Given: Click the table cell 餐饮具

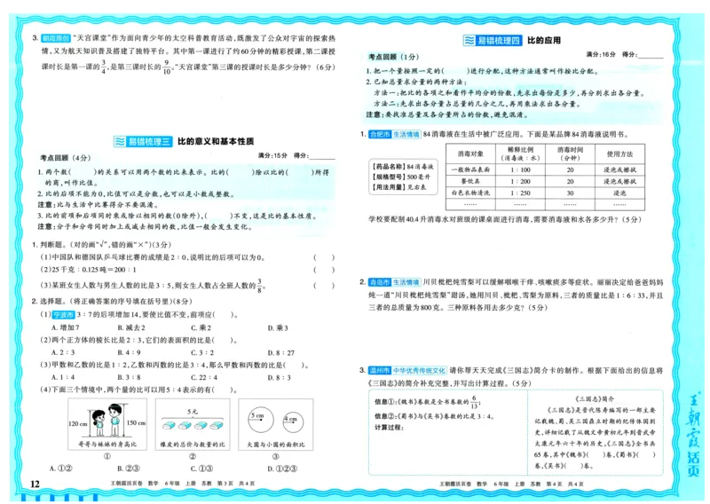Looking at the screenshot, I should click(x=470, y=181).
